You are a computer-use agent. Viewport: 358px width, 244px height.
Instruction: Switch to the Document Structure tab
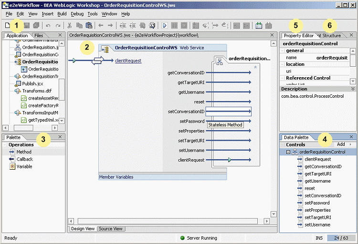click(x=329, y=36)
